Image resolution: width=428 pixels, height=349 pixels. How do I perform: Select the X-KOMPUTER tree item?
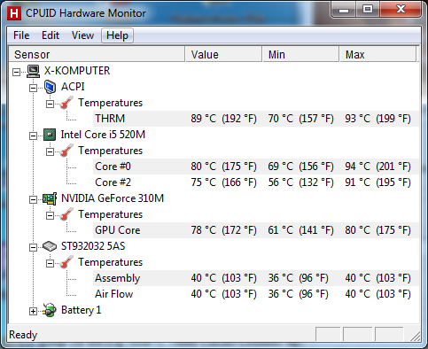point(77,71)
